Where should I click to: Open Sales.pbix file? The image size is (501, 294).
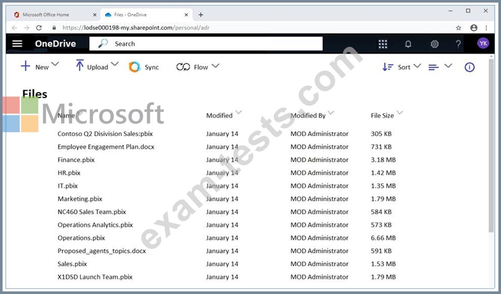pos(72,264)
